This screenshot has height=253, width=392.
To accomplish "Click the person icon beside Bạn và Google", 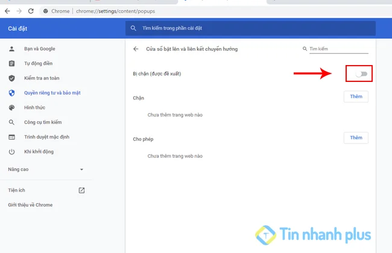I will [11, 49].
